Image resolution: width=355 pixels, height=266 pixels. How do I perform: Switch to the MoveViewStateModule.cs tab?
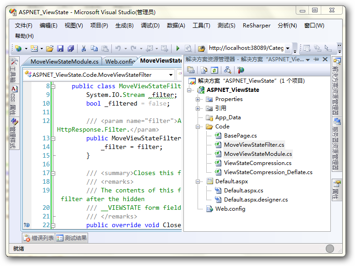[x=64, y=61]
